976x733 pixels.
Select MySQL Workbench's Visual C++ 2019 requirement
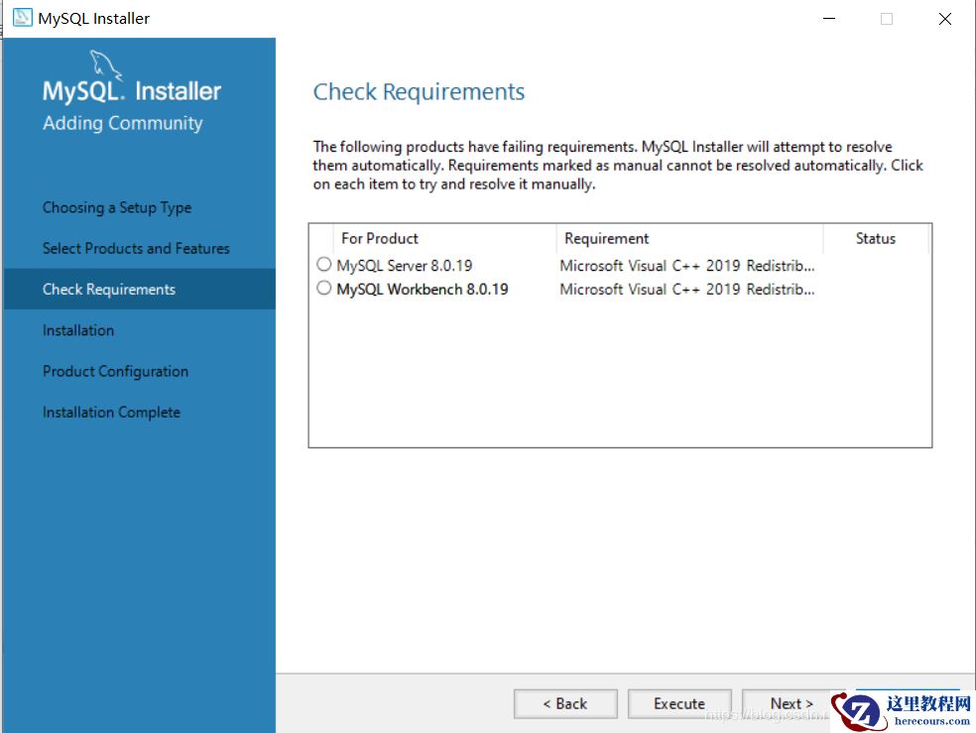pos(687,290)
